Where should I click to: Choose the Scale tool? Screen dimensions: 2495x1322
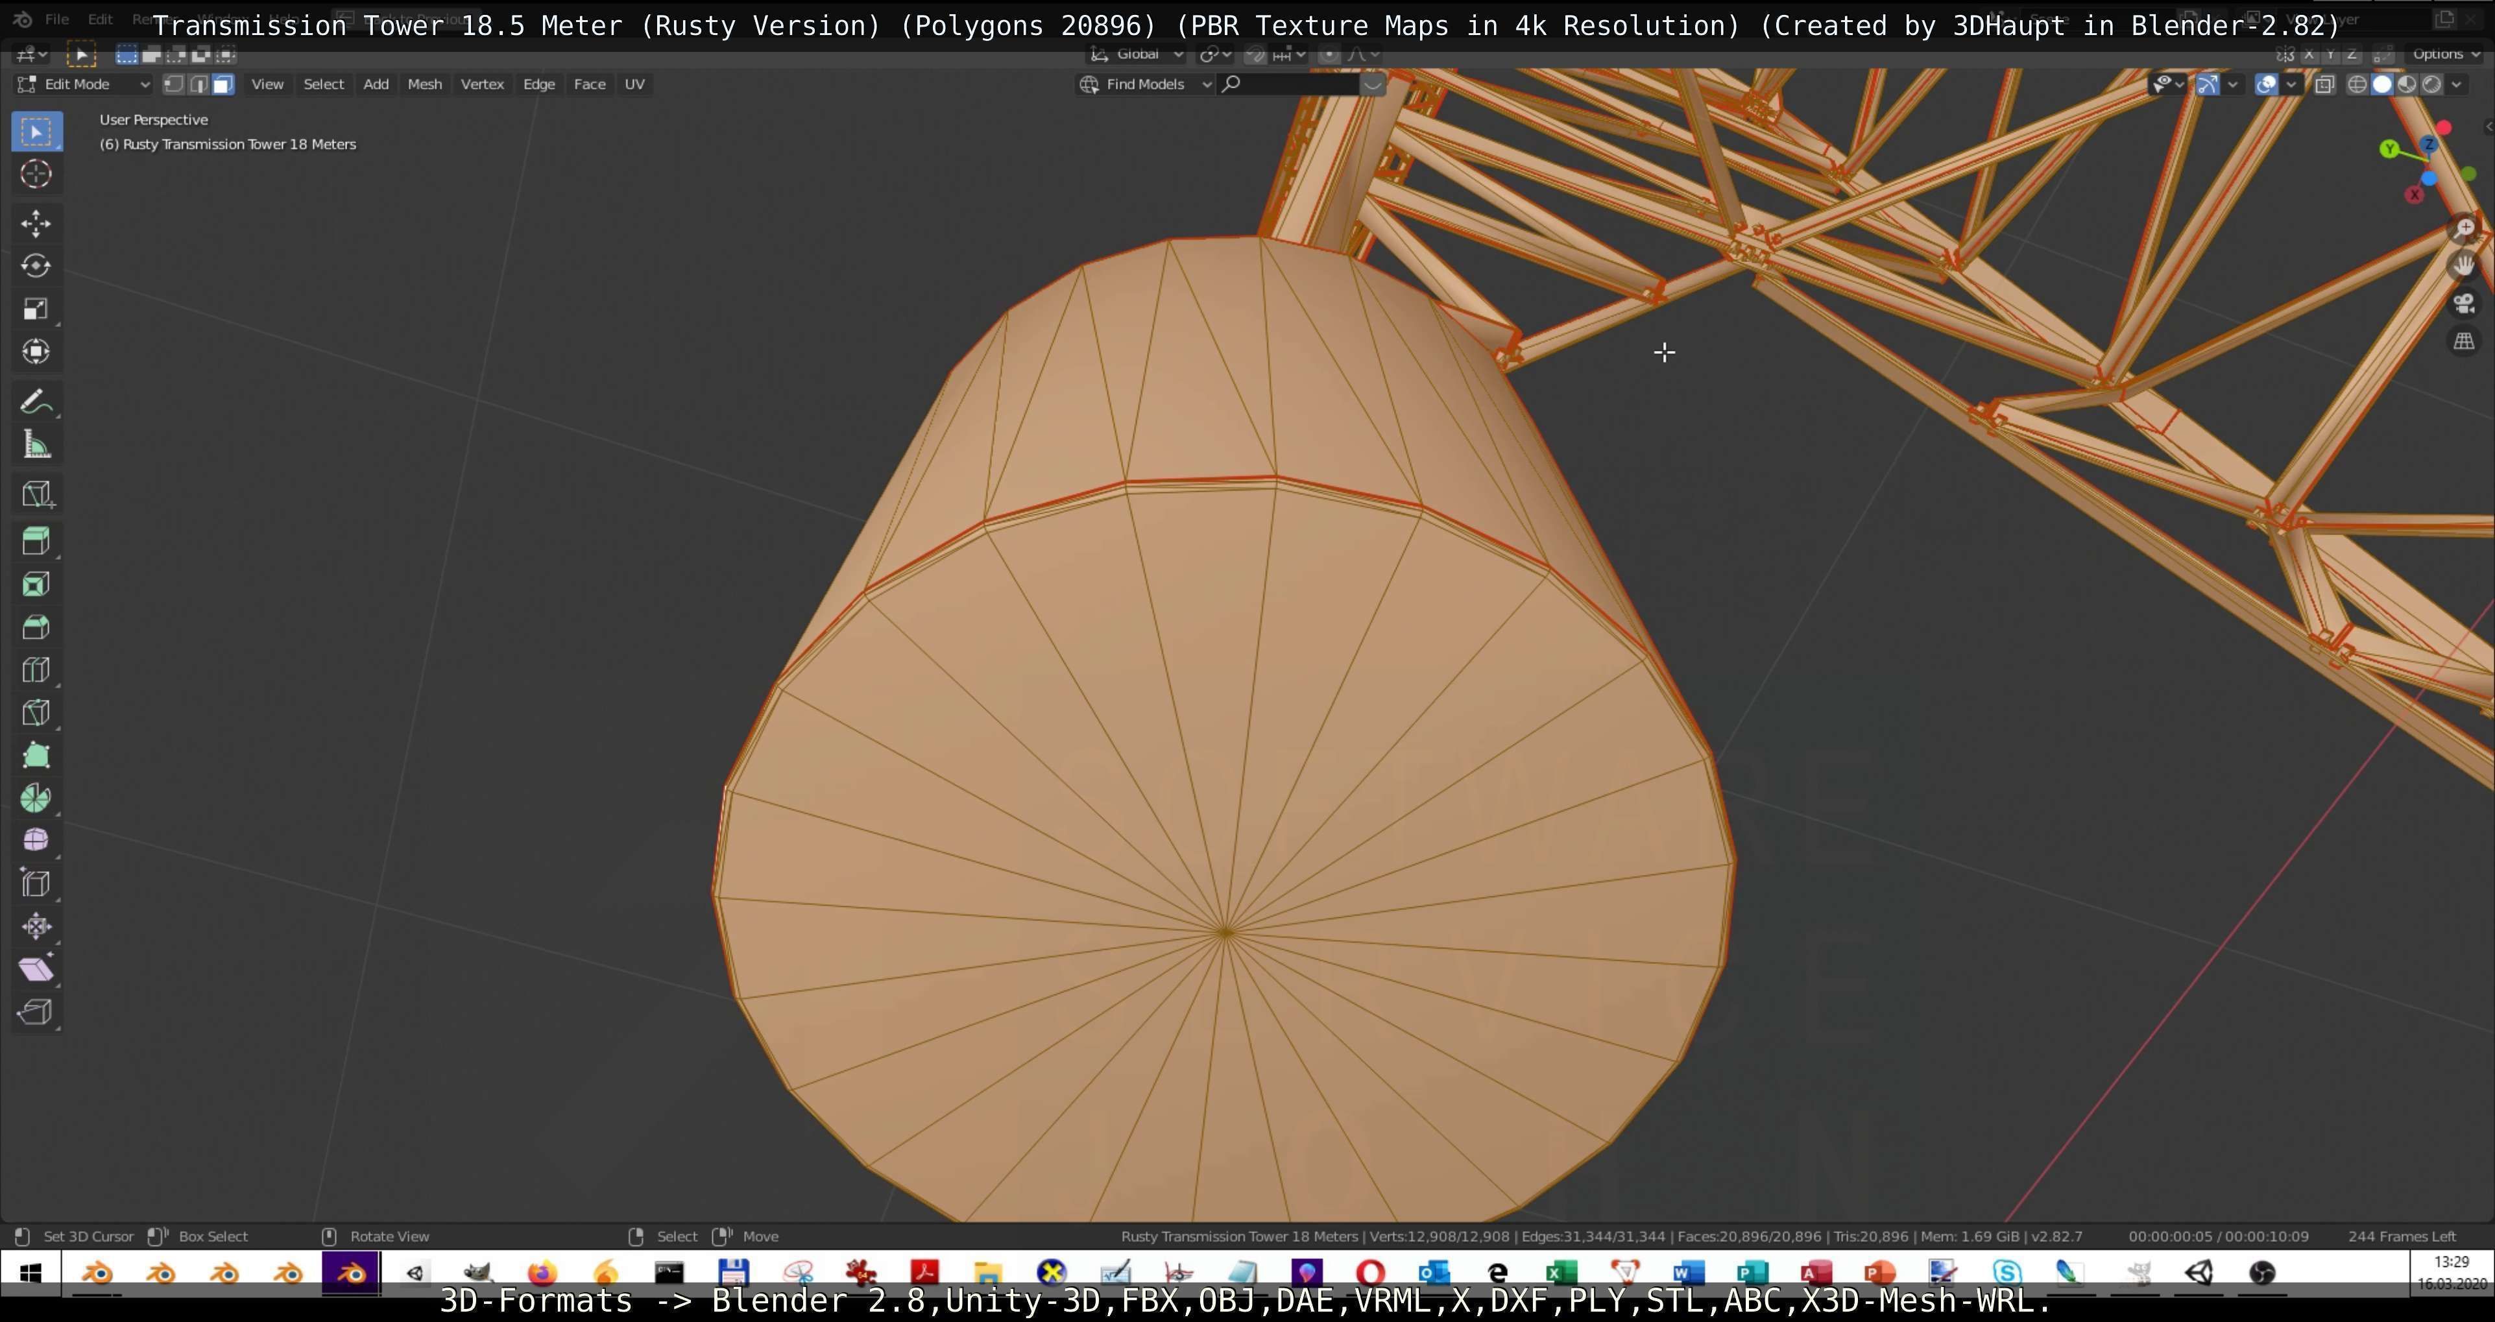coord(37,309)
